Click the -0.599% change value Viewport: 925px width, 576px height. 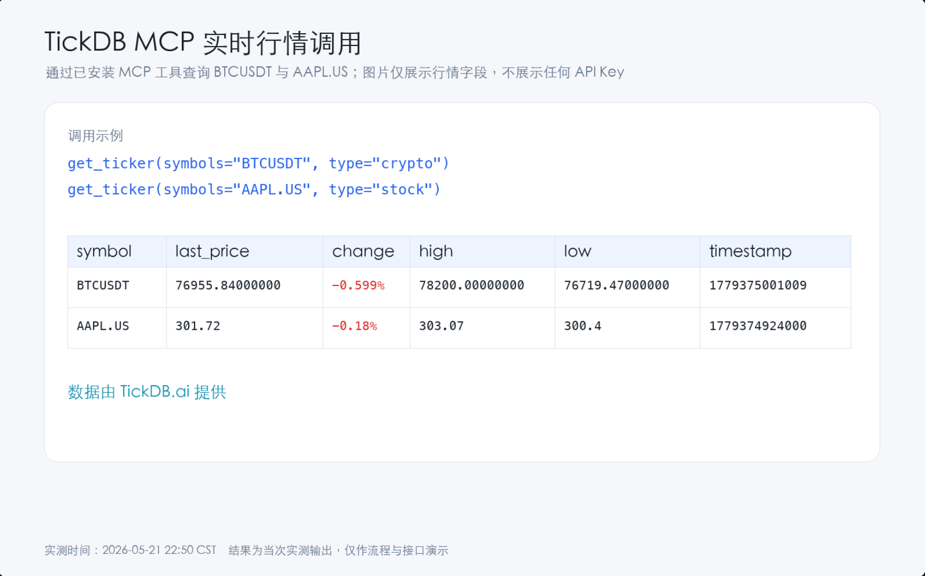(x=358, y=285)
